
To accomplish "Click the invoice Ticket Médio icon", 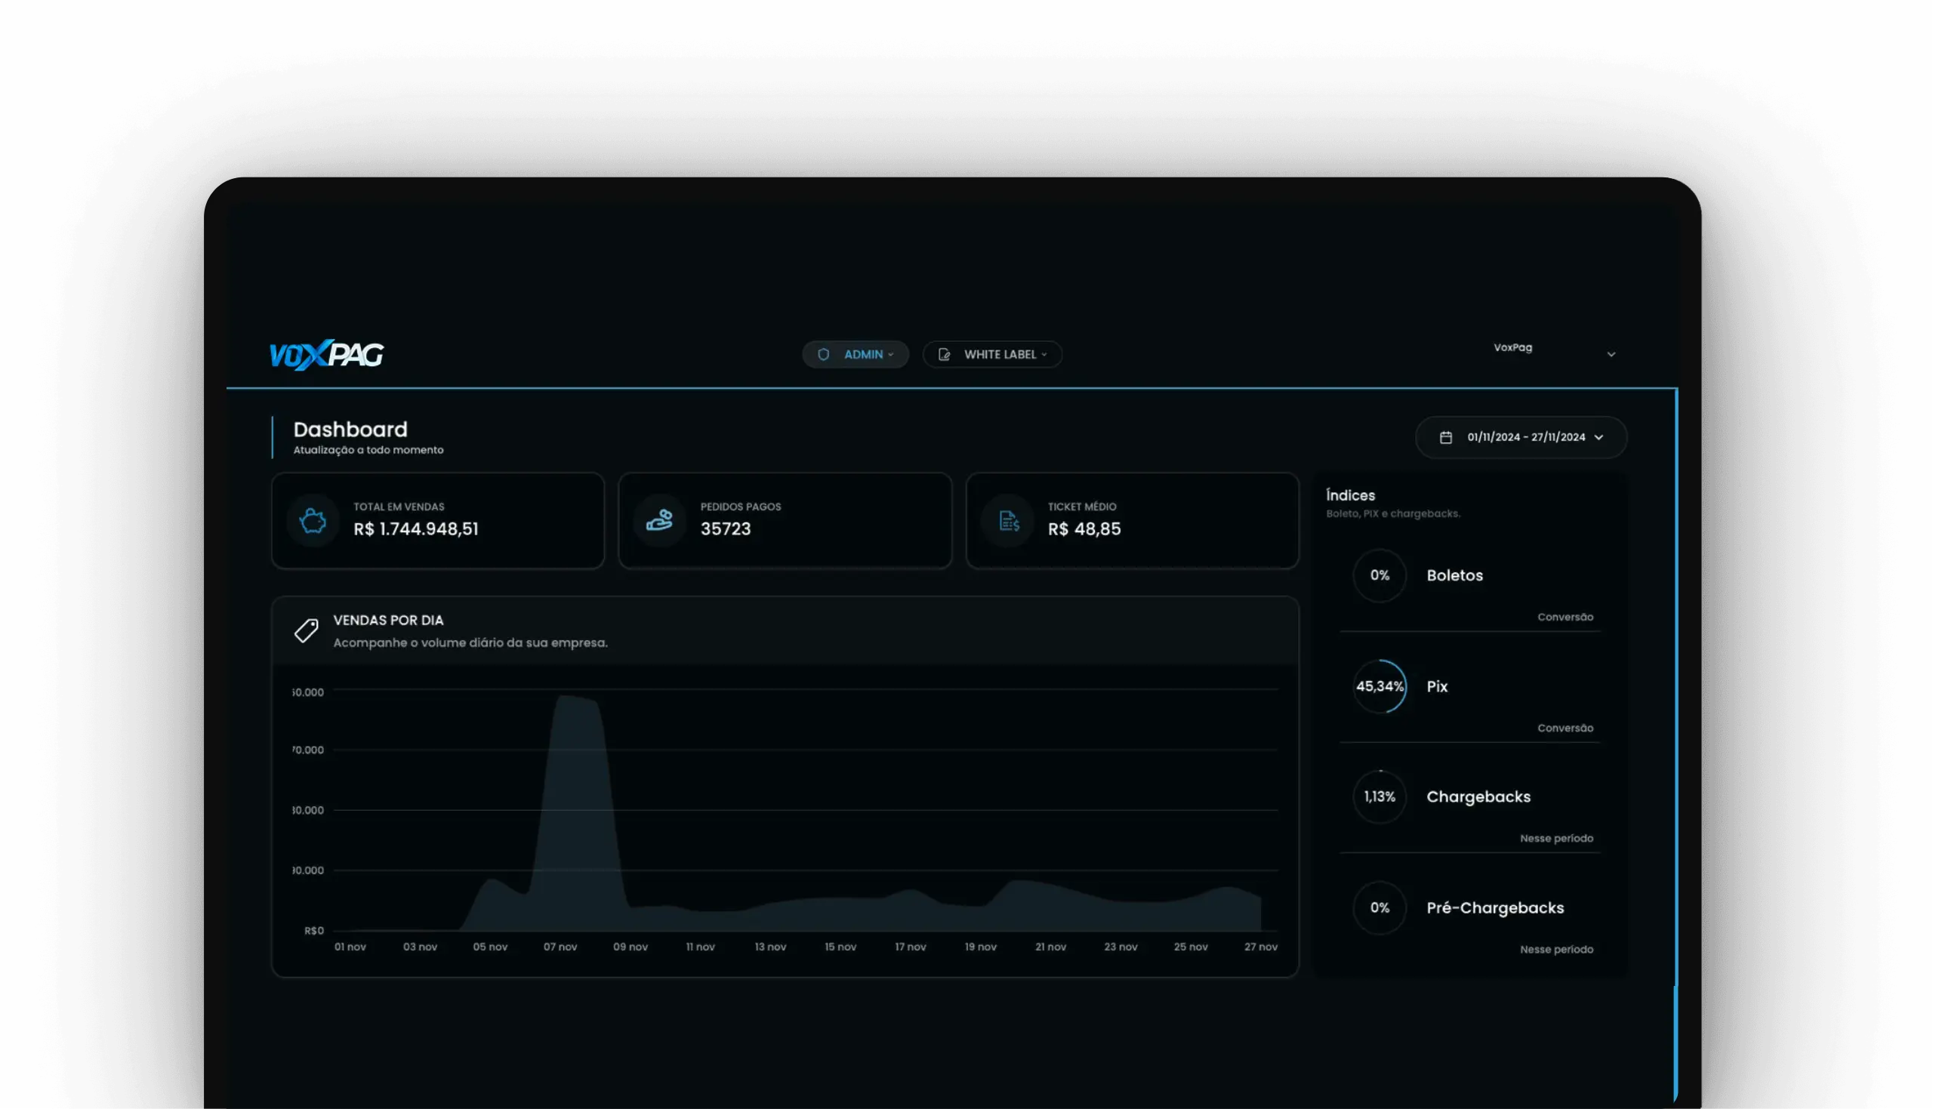I will point(1008,521).
